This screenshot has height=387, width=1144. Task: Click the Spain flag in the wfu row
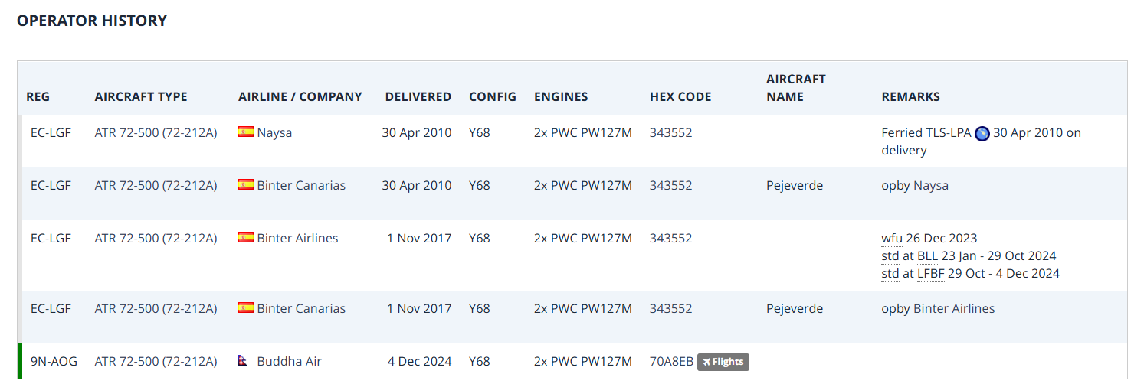pos(246,238)
